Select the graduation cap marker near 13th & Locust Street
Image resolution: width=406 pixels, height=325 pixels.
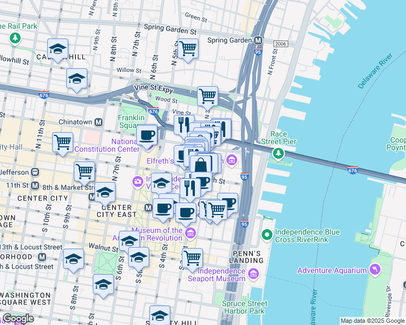pyautogui.click(x=73, y=258)
